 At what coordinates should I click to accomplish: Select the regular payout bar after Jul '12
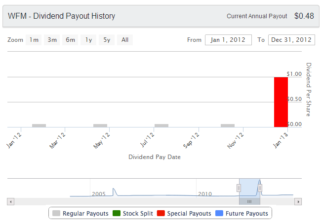(x=161, y=126)
